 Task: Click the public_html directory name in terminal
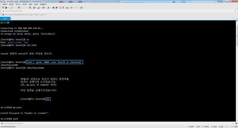15,42
